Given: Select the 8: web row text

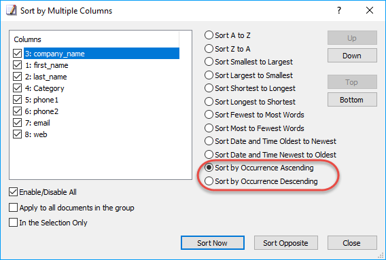Looking at the screenshot, I should (x=36, y=134).
